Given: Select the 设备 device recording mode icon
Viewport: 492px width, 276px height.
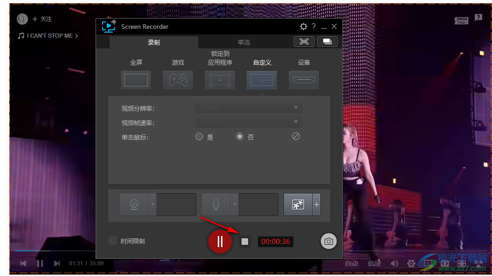Looking at the screenshot, I should click(304, 80).
